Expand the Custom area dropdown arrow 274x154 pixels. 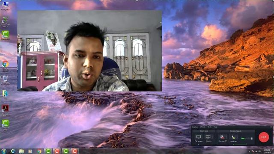(213, 137)
